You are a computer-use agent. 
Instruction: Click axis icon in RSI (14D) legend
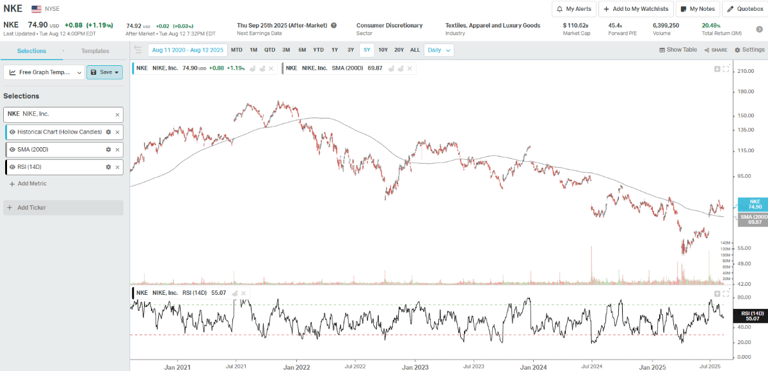[x=236, y=292]
